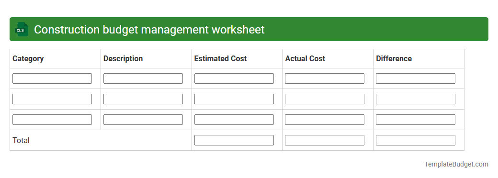This screenshot has height=178, width=498.
Task: Click the XLS file icon in header
Action: tap(21, 29)
